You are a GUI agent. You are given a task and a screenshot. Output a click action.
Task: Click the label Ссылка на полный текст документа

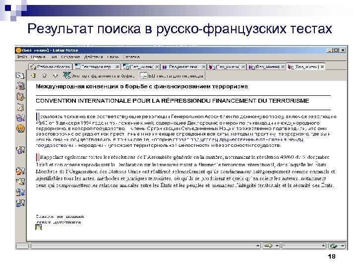pos(59,219)
